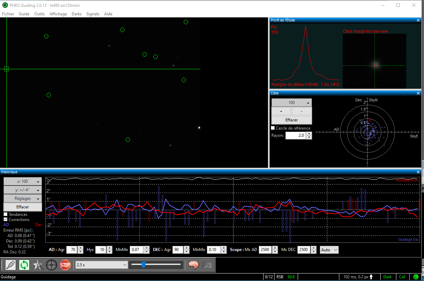Click the Cal indicator in status bar
Viewport: 424px width, 281px height.
pyautogui.click(x=402, y=277)
